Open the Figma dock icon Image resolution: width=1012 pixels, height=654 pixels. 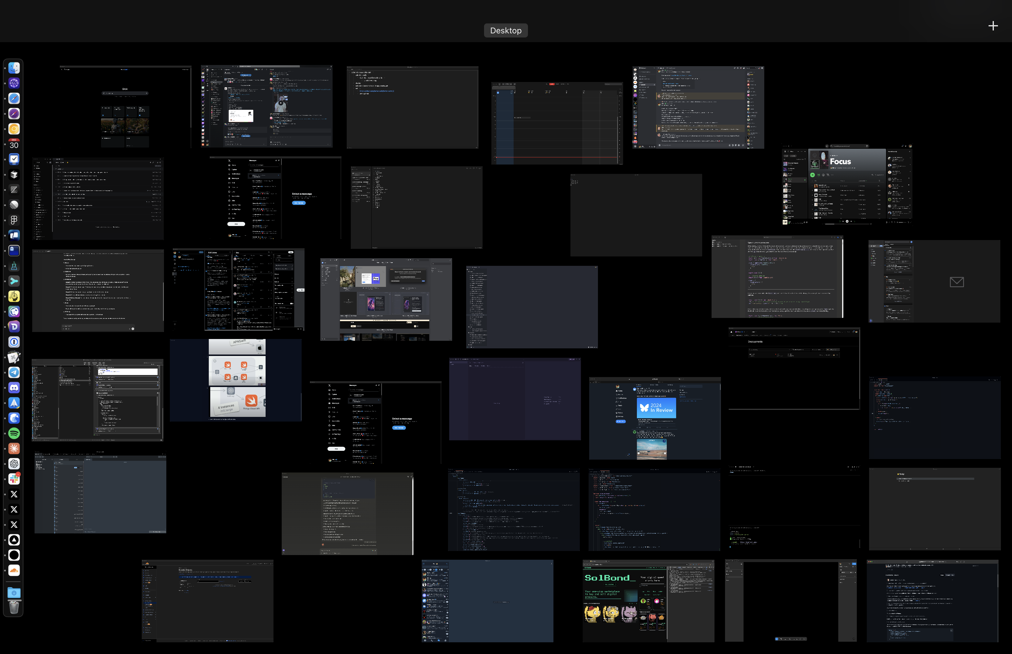pyautogui.click(x=14, y=220)
